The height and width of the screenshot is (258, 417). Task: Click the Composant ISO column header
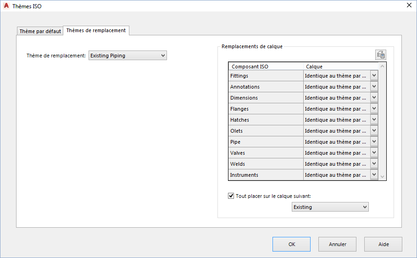tap(266, 67)
